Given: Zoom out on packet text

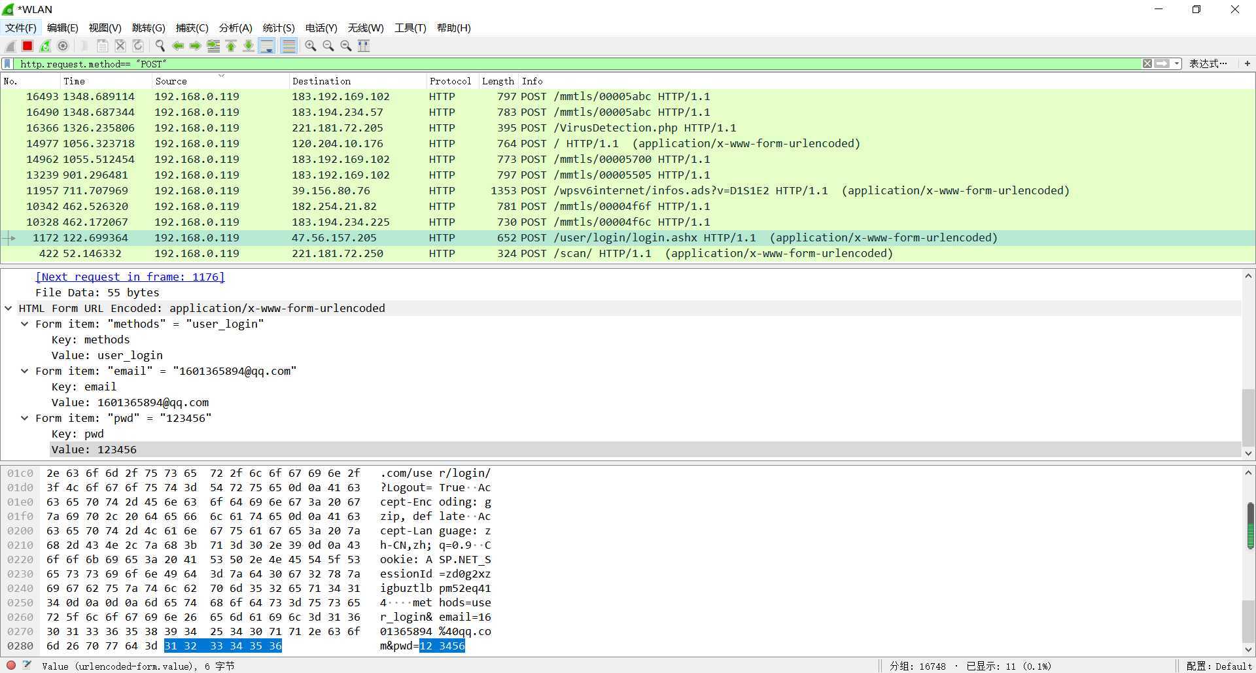Looking at the screenshot, I should point(328,46).
